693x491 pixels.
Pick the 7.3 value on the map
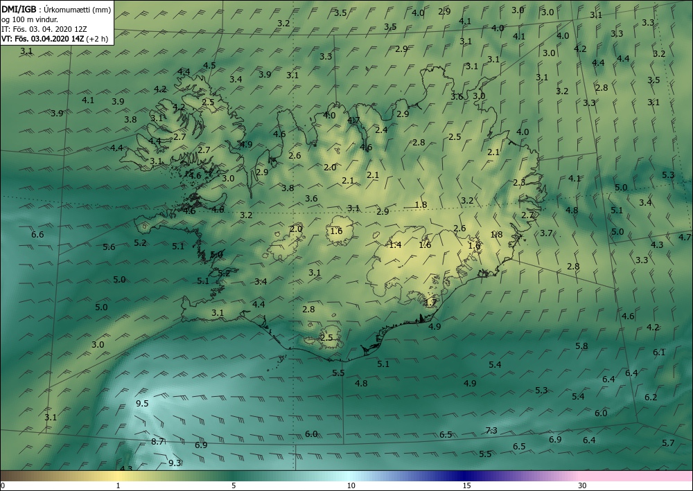(491, 431)
